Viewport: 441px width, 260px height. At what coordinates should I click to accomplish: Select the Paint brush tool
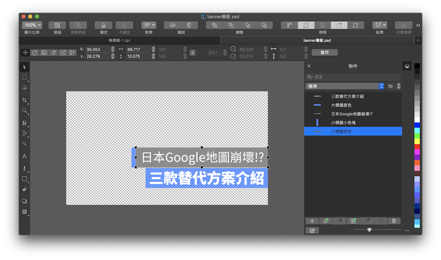click(25, 168)
